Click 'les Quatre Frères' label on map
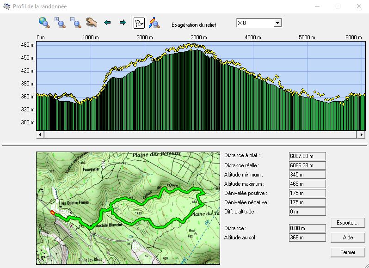The height and width of the screenshot is (268, 369). (75, 202)
